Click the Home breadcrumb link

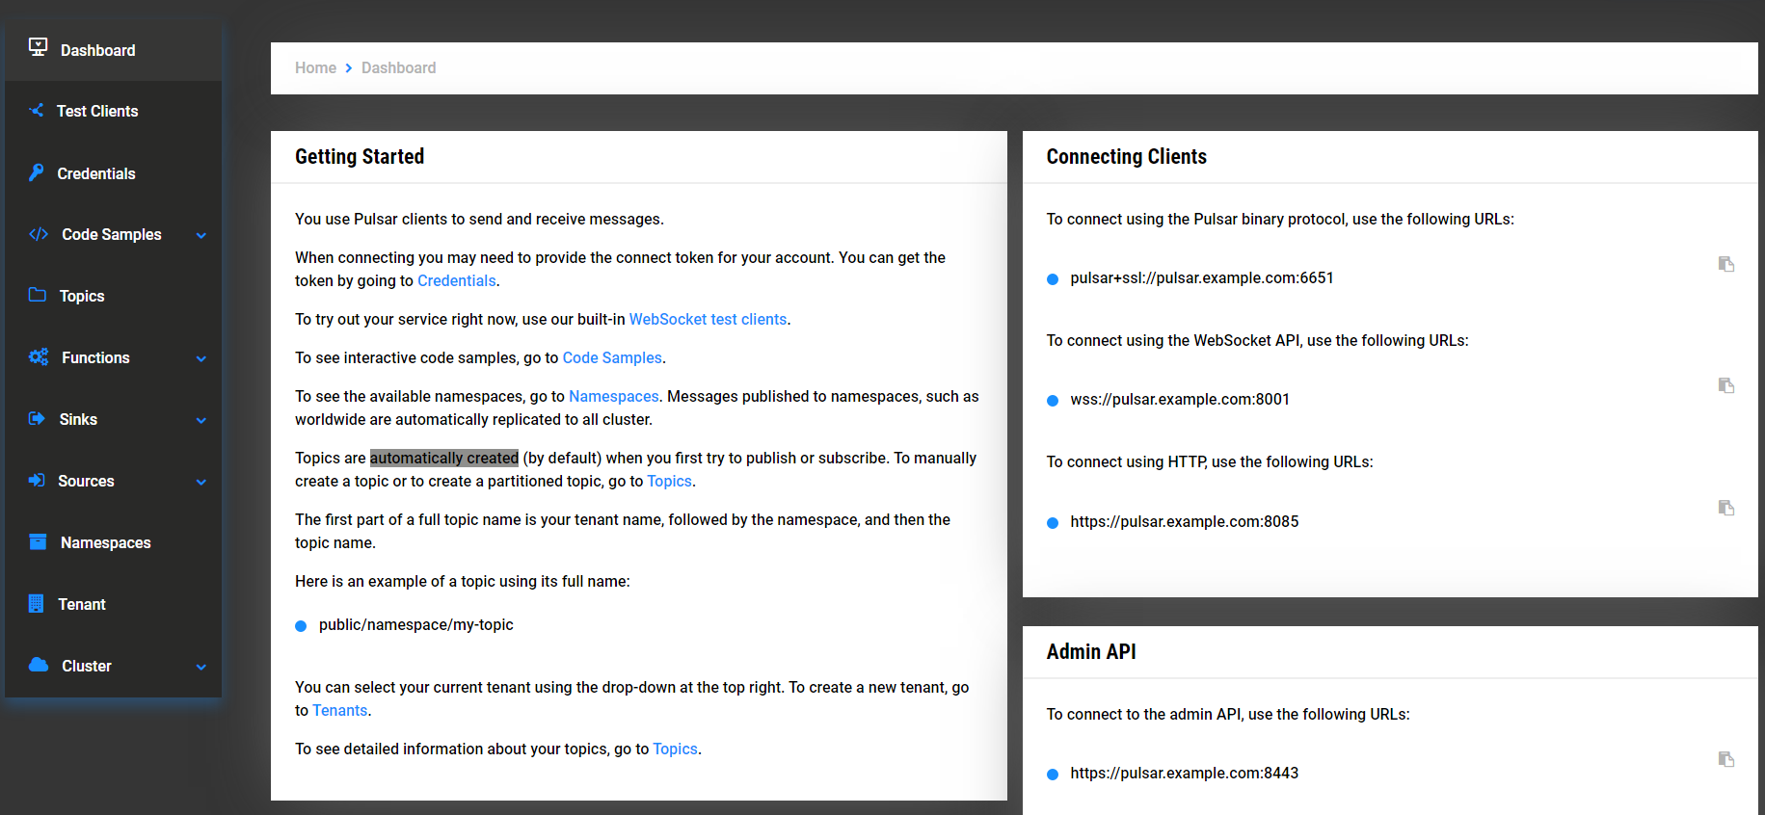click(x=315, y=67)
